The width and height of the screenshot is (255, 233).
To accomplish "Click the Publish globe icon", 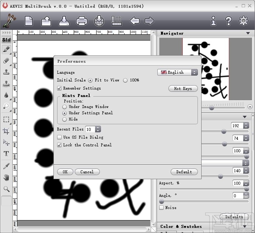I will tap(99, 21).
